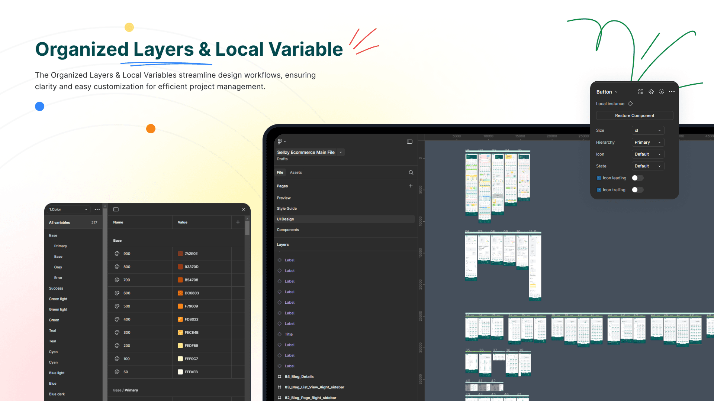714x401 pixels.
Task: Click sidebar toggle icon in variables panel
Action: click(116, 209)
